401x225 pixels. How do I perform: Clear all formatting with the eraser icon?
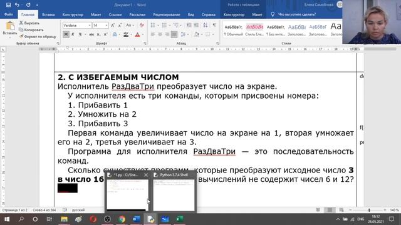click(x=142, y=25)
